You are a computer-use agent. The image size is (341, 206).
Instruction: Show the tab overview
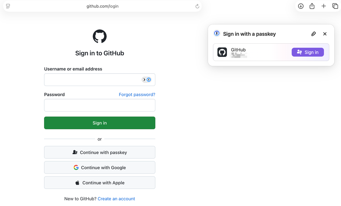[x=335, y=6]
